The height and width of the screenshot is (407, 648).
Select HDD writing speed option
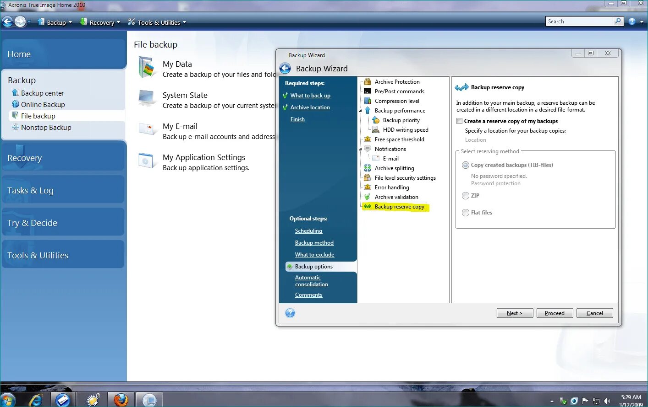point(406,129)
